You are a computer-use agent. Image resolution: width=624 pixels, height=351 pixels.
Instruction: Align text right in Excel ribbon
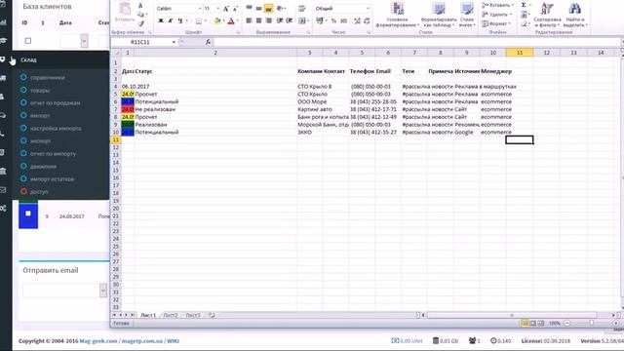[269, 20]
